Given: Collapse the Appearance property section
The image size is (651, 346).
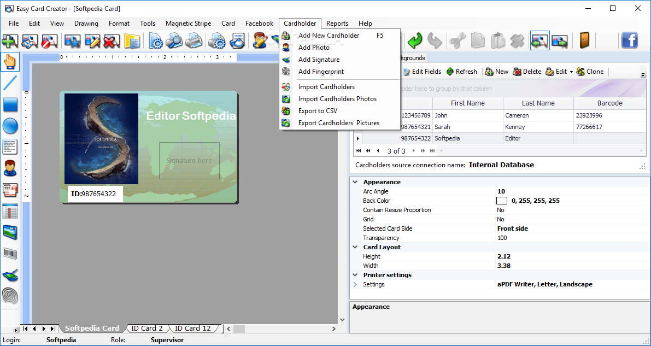Looking at the screenshot, I should pos(355,182).
